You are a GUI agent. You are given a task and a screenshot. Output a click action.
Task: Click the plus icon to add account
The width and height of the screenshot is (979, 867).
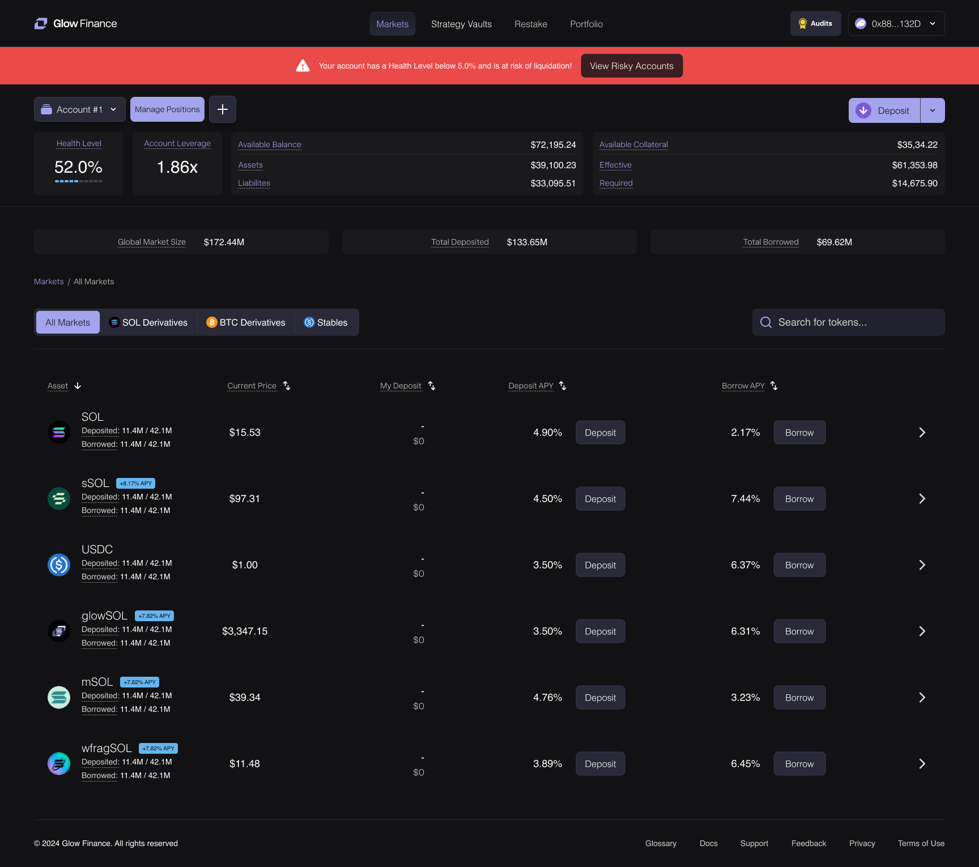coord(223,109)
